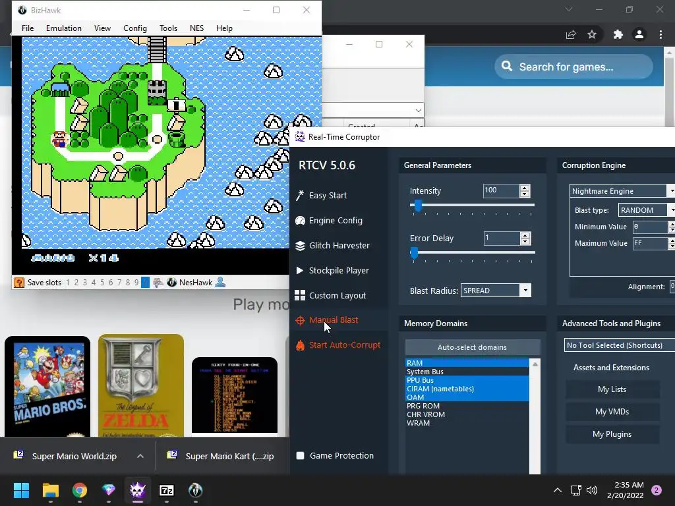Select save slot 5 in BizHawk
The width and height of the screenshot is (675, 506).
point(102,283)
